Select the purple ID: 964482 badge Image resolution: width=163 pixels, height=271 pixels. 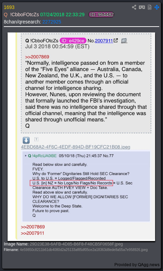coord(101,15)
